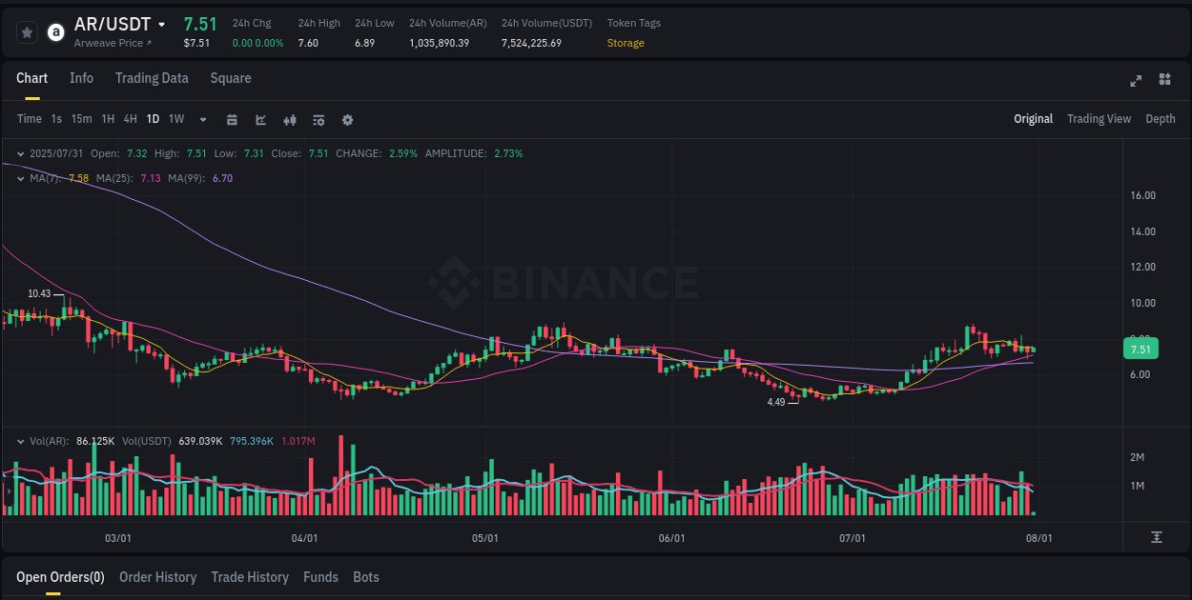Switch to the Trading Data tab
The width and height of the screenshot is (1192, 600).
152,78
